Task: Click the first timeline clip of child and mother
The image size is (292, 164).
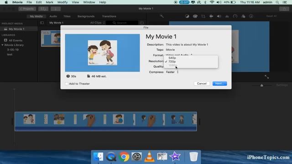Action: point(29,119)
